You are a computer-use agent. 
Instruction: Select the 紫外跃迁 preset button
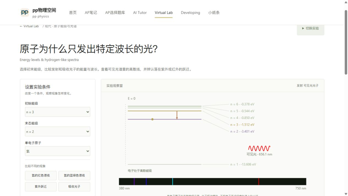point(41,187)
